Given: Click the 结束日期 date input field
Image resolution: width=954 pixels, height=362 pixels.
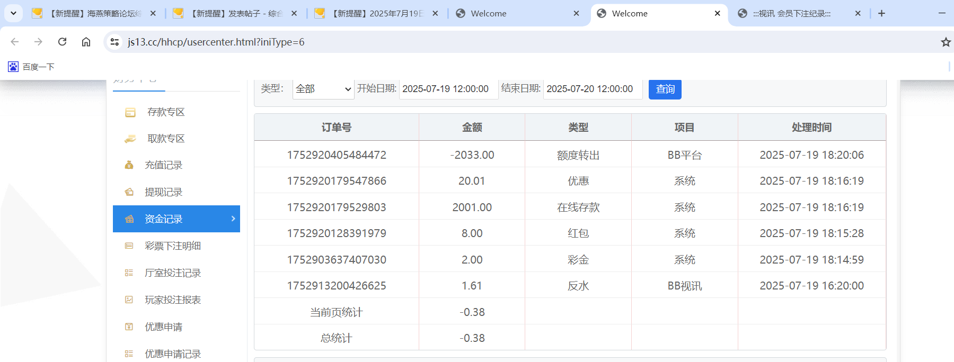Looking at the screenshot, I should 592,89.
